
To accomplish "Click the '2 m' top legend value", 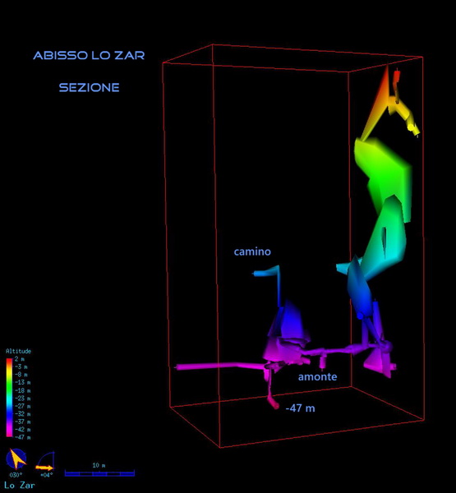I will tap(20, 359).
